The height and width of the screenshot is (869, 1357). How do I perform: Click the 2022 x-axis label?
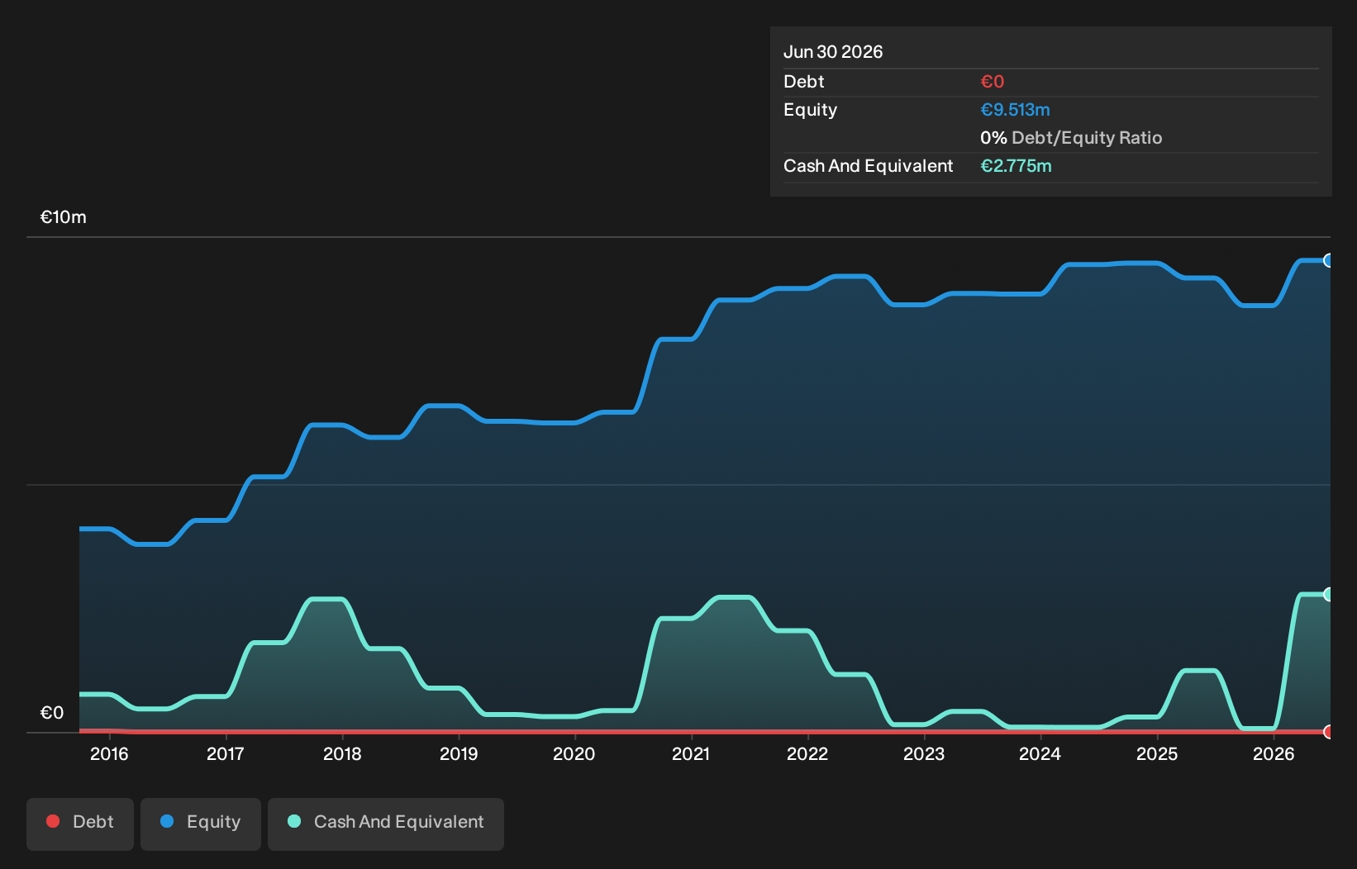807,754
